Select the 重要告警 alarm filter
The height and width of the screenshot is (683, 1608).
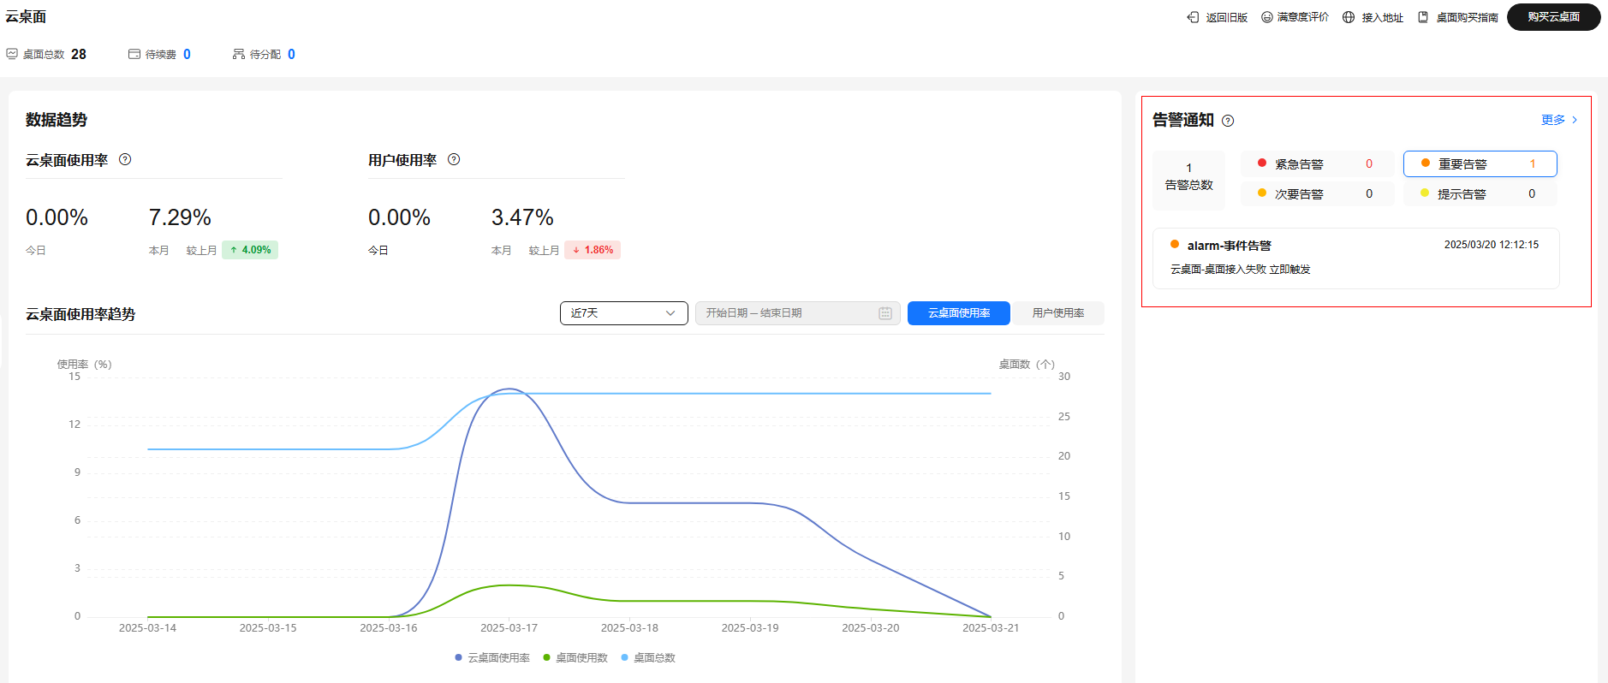tap(1480, 163)
